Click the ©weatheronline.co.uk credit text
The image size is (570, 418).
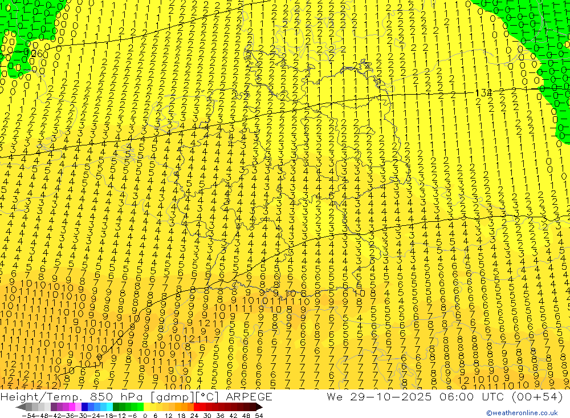[522, 413]
